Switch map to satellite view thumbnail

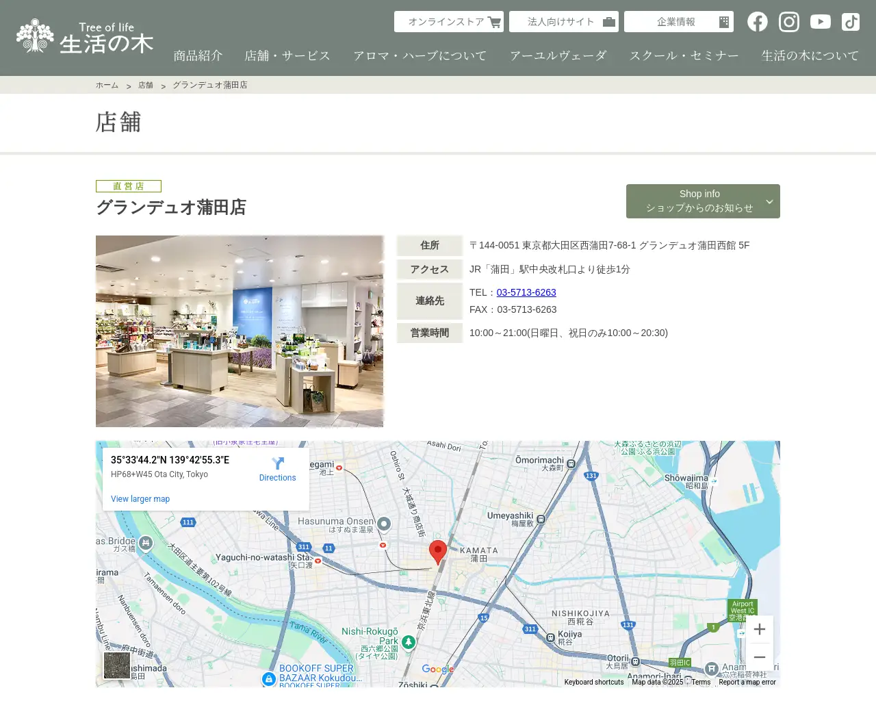coord(116,665)
